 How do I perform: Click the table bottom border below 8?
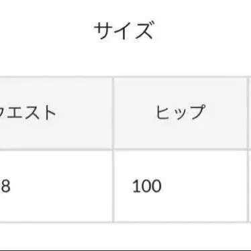pyautogui.click(x=56, y=222)
